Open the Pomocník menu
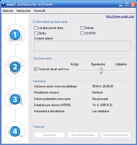The width and height of the screenshot is (137, 145). click(x=40, y=11)
